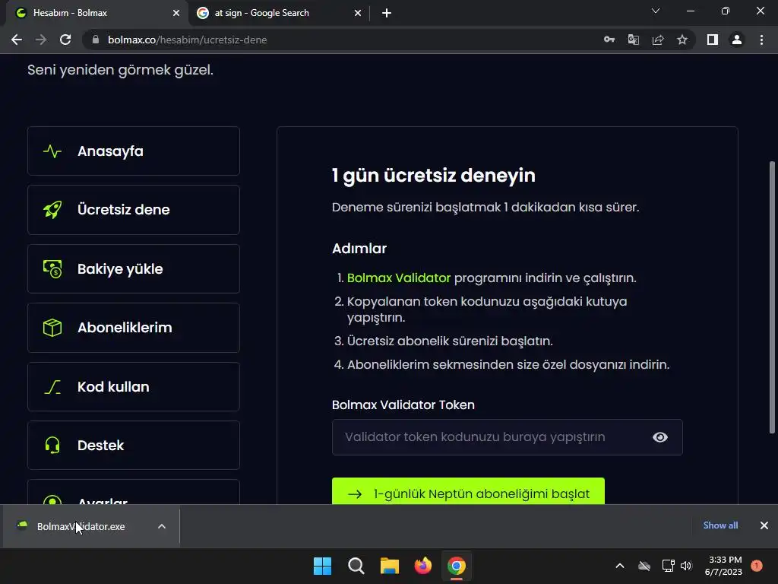Launch Firefox from the taskbar
Screen dimensions: 778x584
pyautogui.click(x=422, y=566)
